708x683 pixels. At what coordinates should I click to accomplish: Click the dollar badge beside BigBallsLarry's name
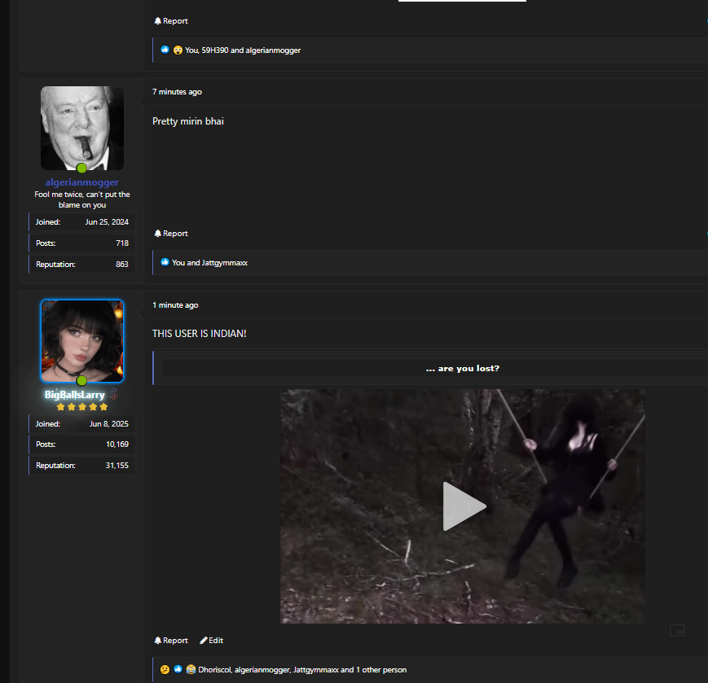click(x=114, y=394)
